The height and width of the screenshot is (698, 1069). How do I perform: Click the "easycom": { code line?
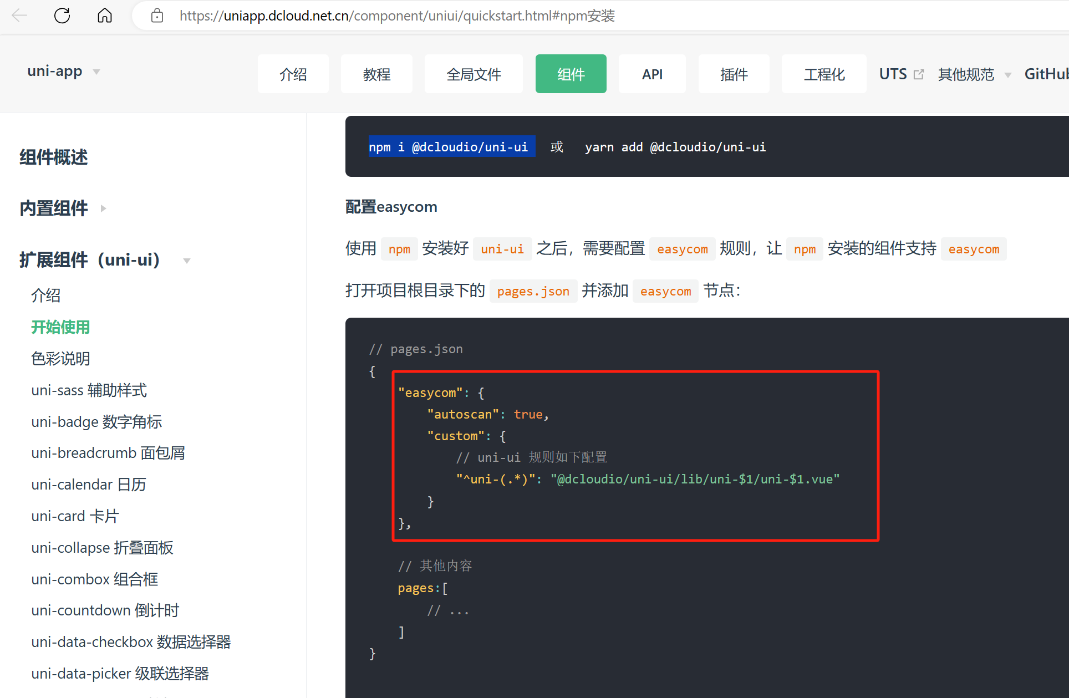[x=441, y=393]
